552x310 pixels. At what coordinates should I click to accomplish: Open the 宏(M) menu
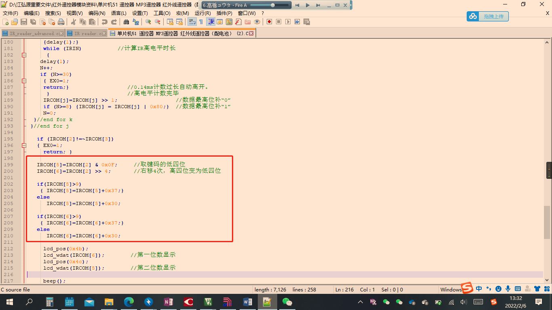click(x=182, y=13)
